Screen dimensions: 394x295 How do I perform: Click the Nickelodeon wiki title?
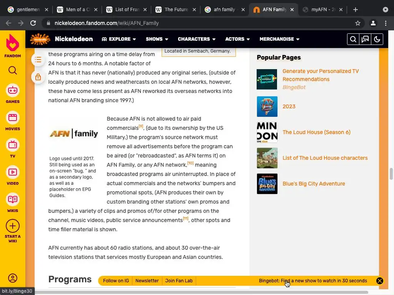(x=74, y=39)
